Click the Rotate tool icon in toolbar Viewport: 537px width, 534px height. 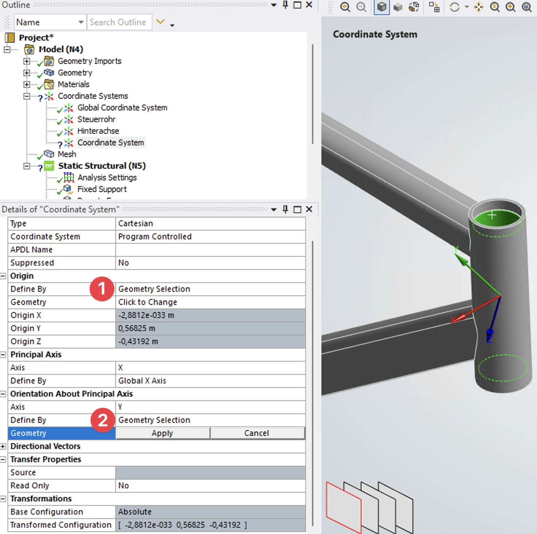pos(454,7)
